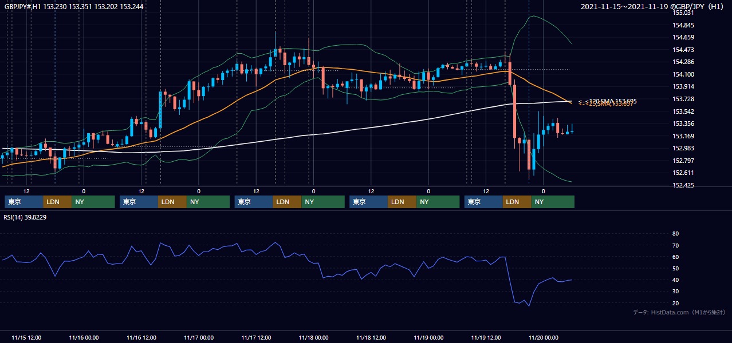The width and height of the screenshot is (732, 343).
Task: Click the 152.425 price axis label
Action: [x=683, y=185]
